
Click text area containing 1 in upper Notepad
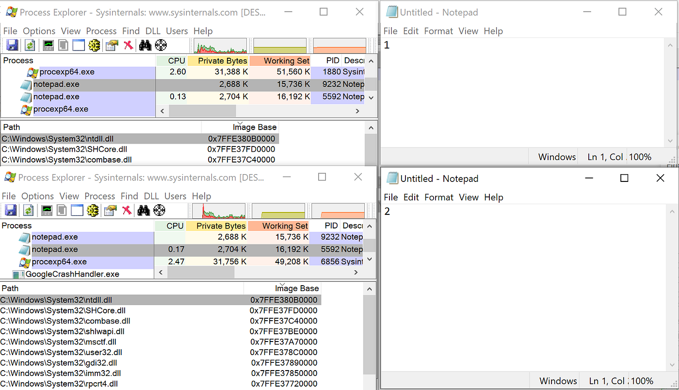(523, 92)
